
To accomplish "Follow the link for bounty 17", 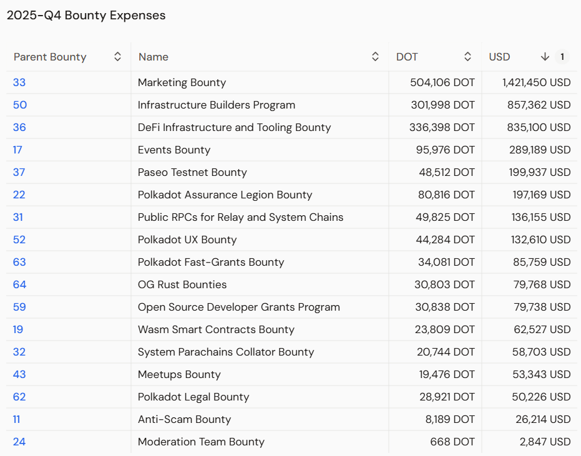I will (18, 150).
